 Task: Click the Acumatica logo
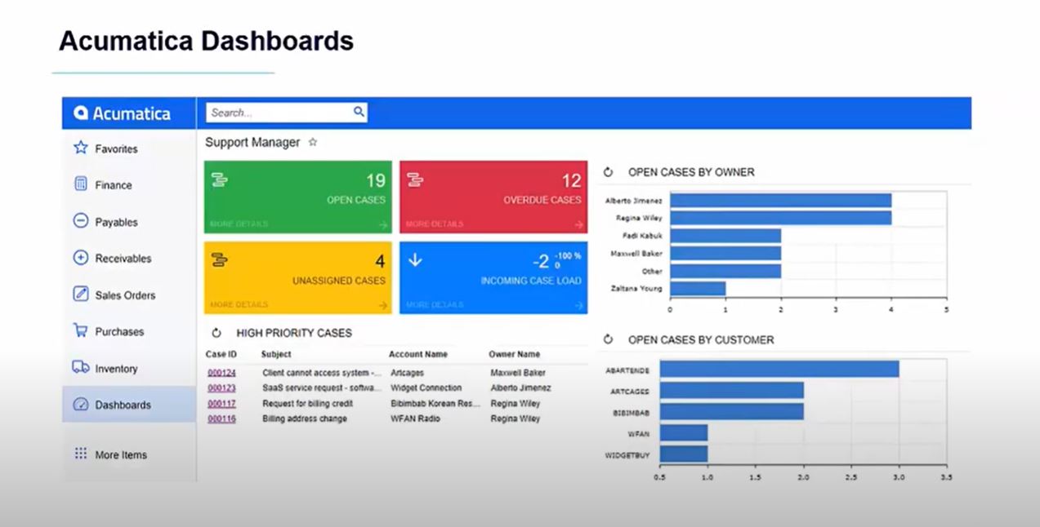pyautogui.click(x=122, y=113)
